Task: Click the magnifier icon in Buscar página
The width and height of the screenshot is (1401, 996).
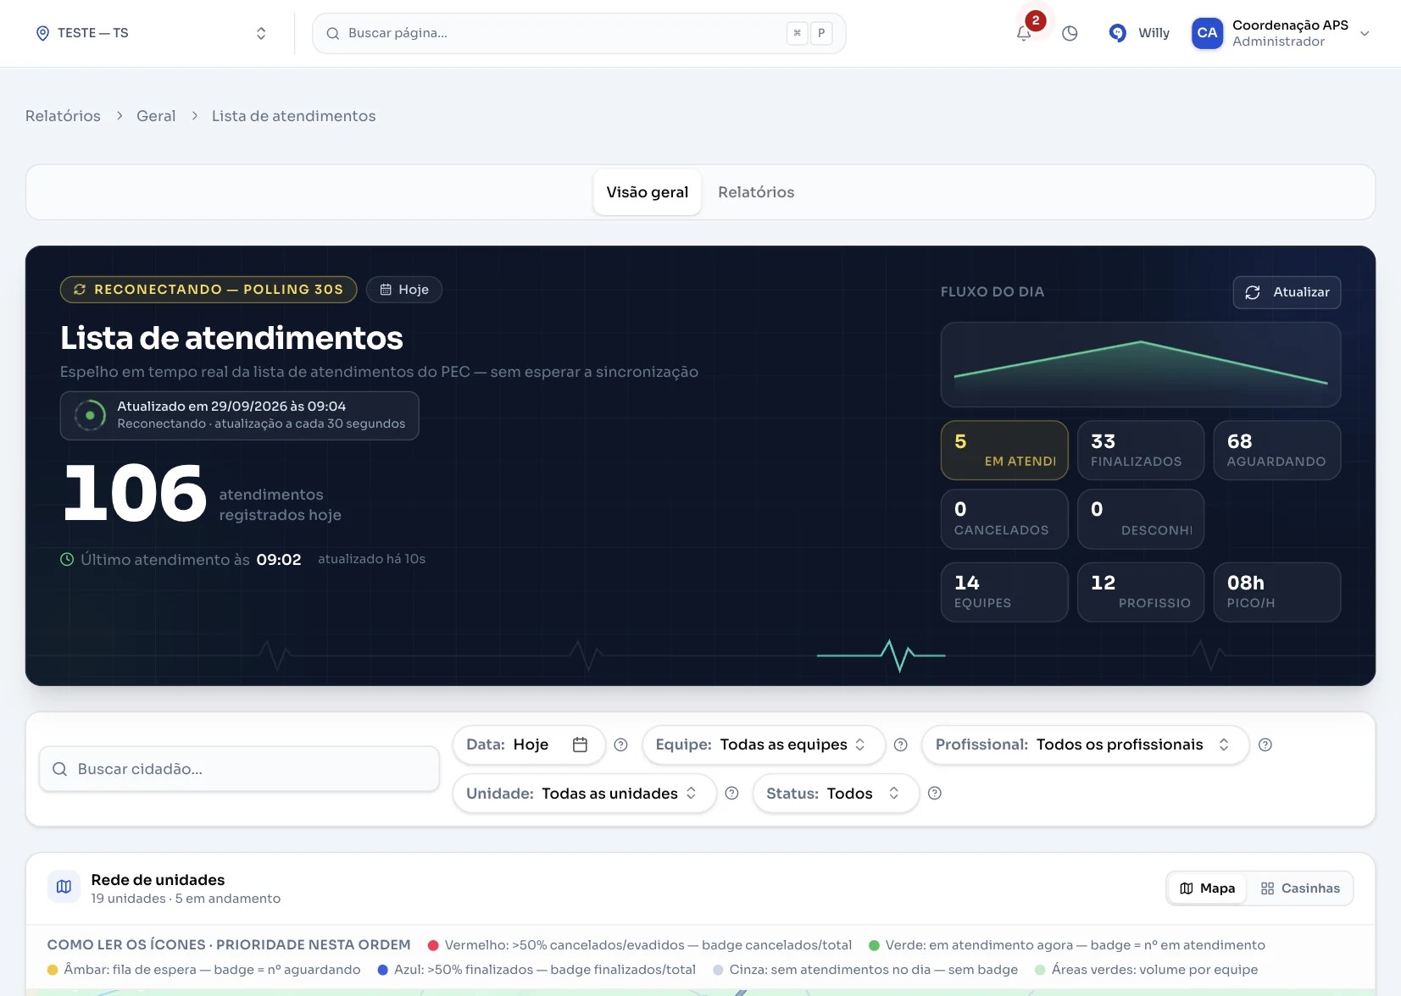Action: (333, 33)
